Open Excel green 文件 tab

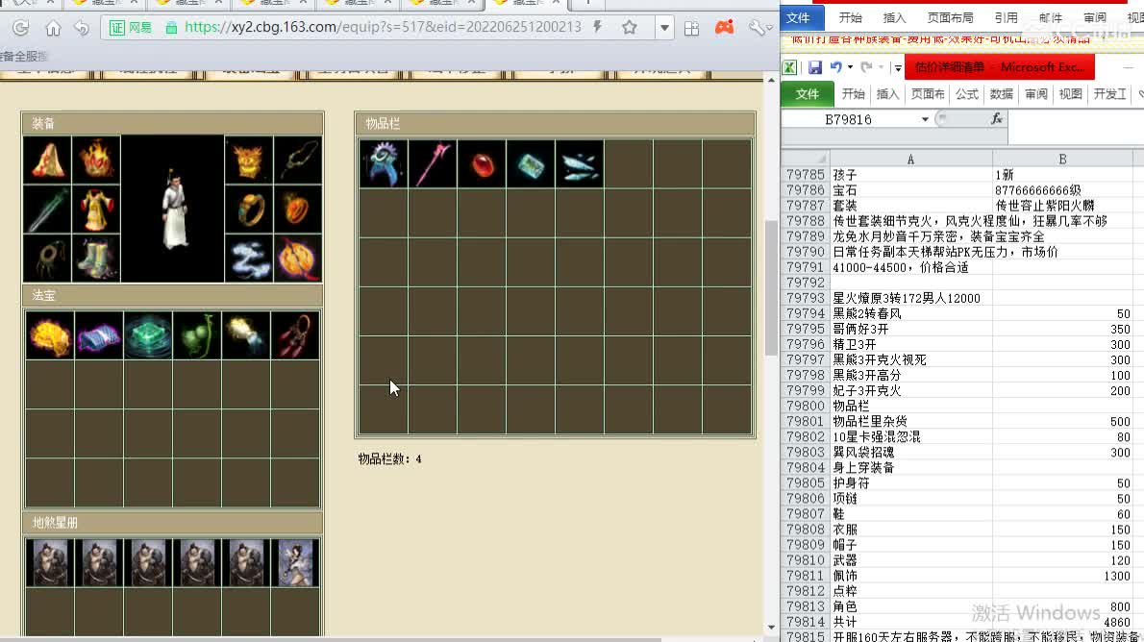pyautogui.click(x=807, y=94)
